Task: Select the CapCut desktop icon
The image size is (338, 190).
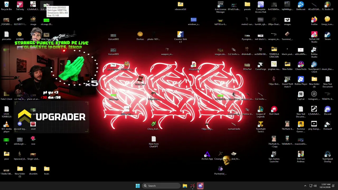Action: pyautogui.click(x=301, y=96)
